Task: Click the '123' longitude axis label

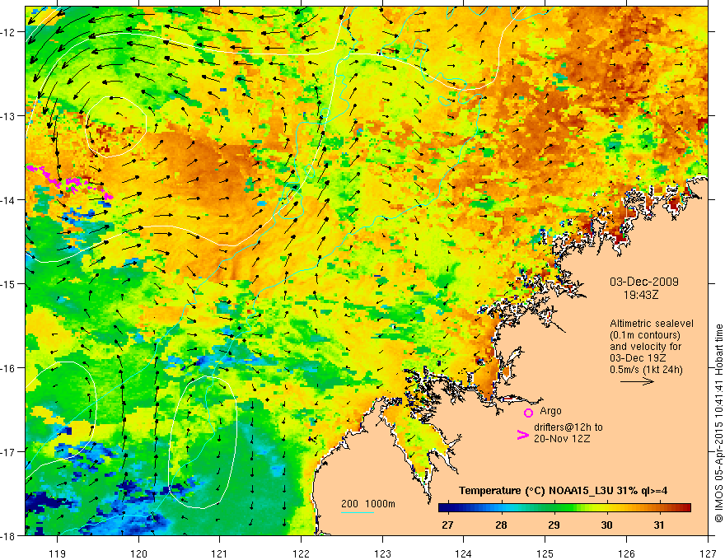Action: tap(382, 553)
